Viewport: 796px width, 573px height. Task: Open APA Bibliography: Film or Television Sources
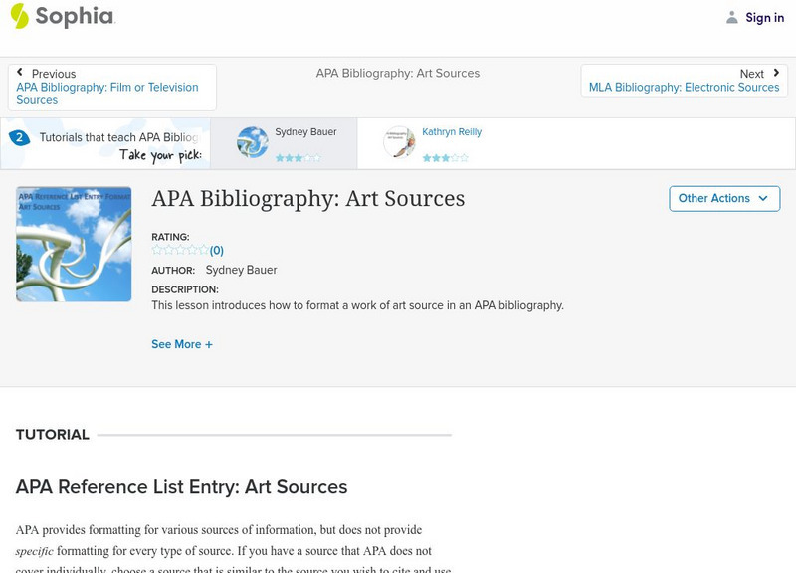point(106,94)
